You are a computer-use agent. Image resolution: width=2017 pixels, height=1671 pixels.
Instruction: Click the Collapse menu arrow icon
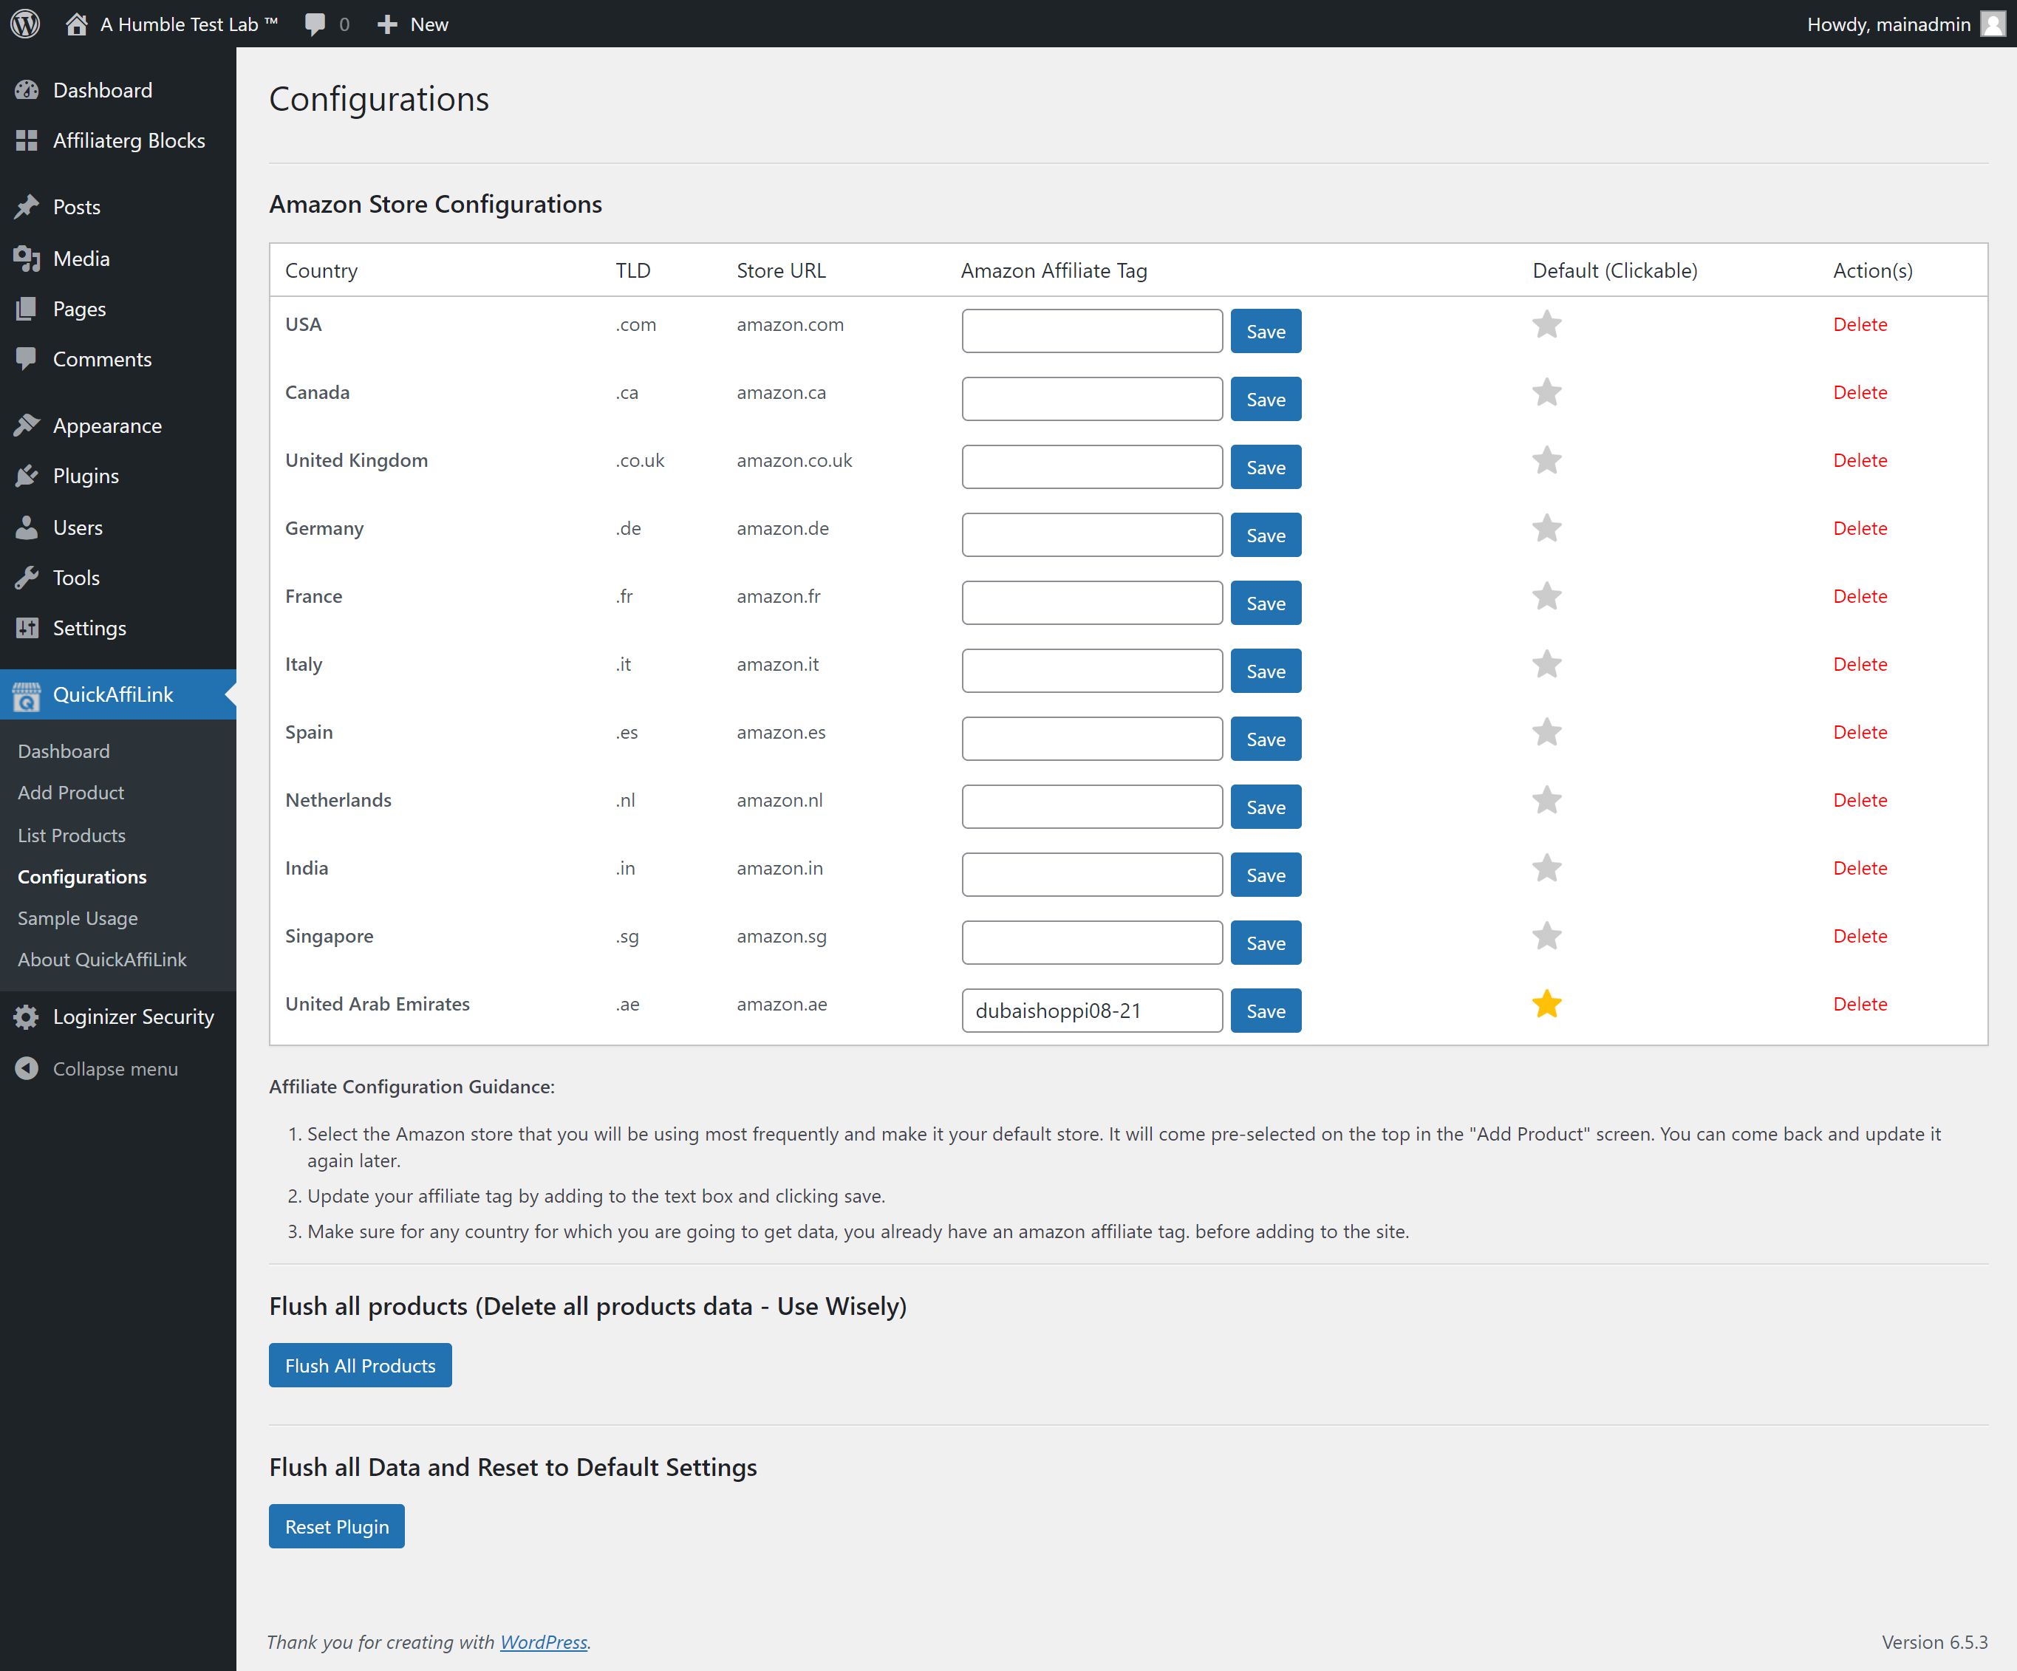(x=27, y=1069)
